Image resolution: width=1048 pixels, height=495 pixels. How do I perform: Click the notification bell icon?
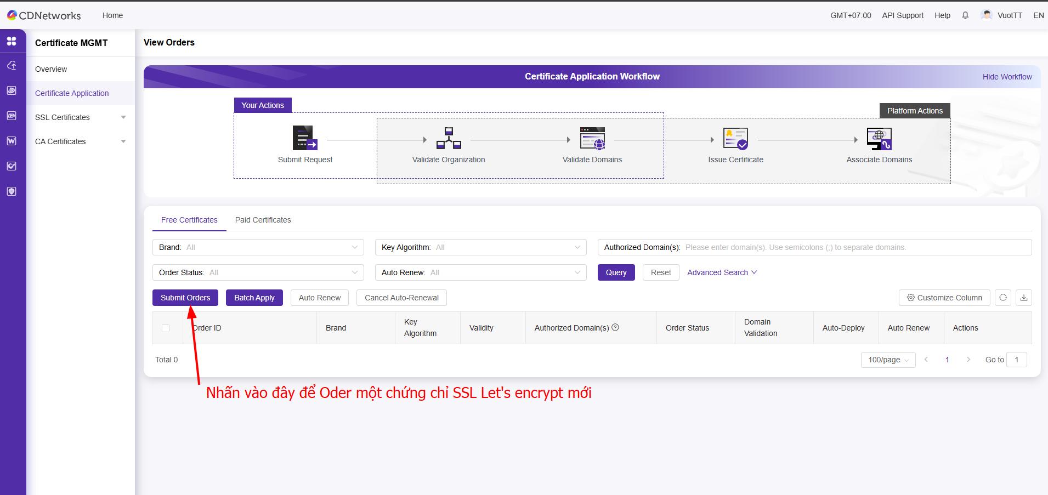point(965,15)
